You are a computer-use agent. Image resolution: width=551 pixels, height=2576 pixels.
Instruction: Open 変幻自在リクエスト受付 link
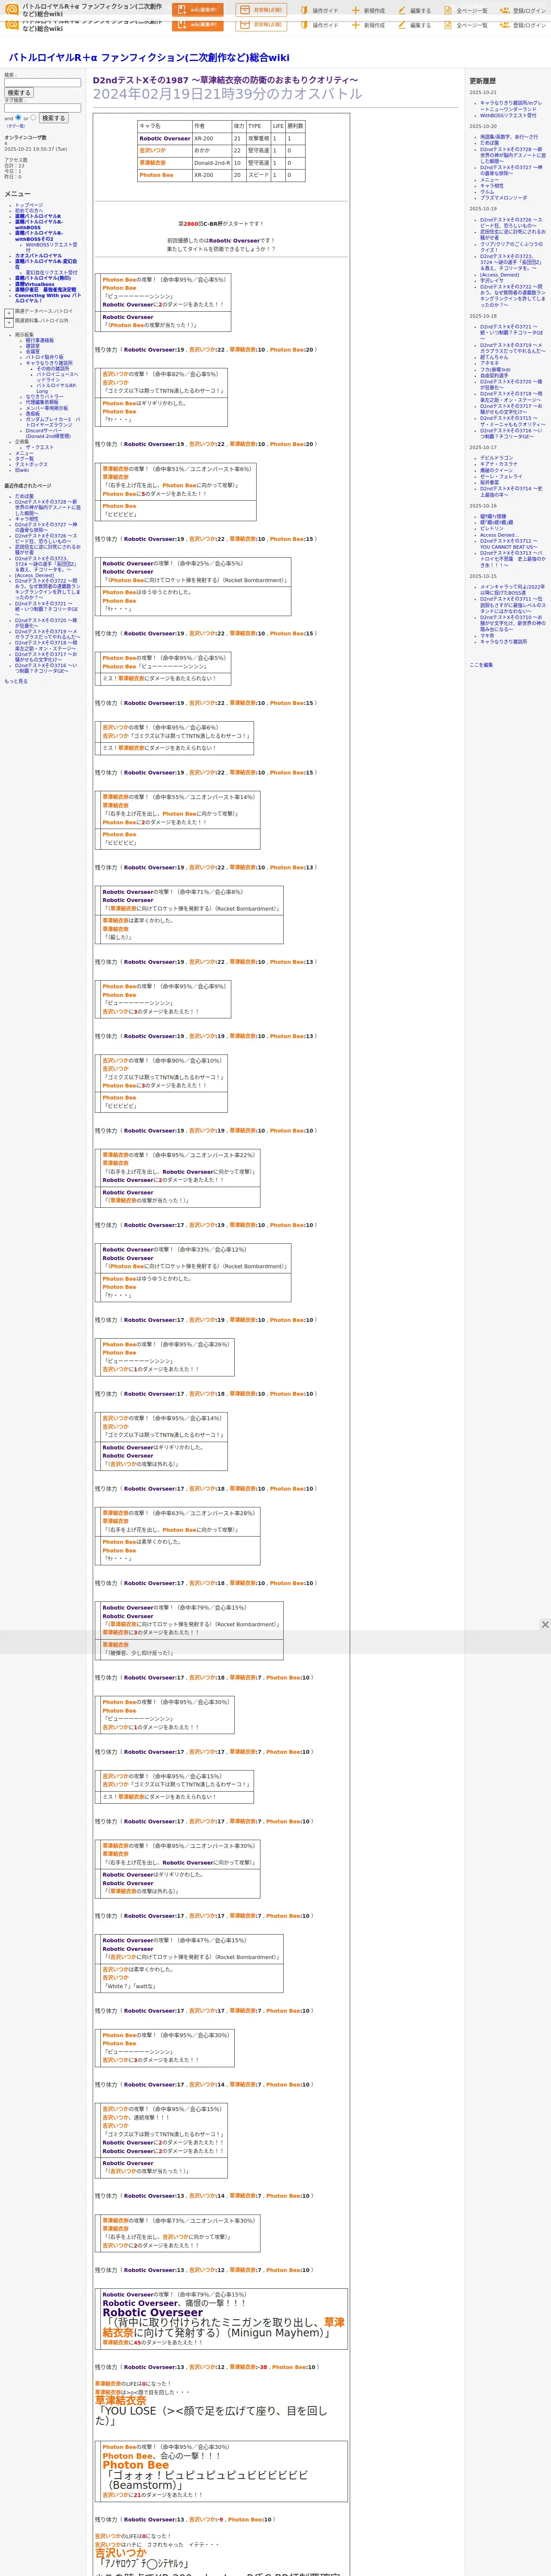click(x=51, y=273)
